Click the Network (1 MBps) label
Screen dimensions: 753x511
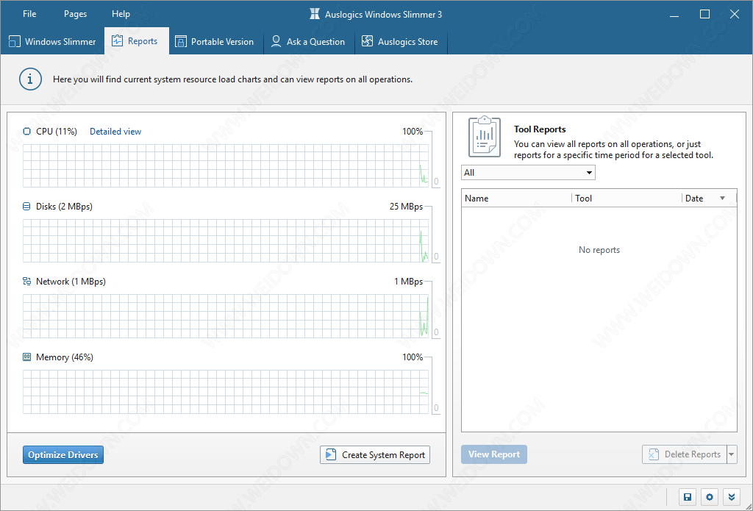point(71,282)
